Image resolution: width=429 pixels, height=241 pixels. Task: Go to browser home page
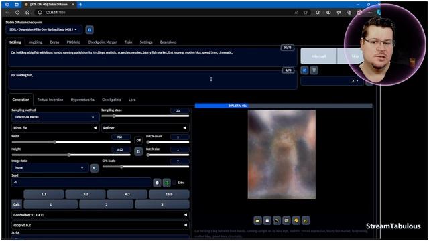[27, 13]
